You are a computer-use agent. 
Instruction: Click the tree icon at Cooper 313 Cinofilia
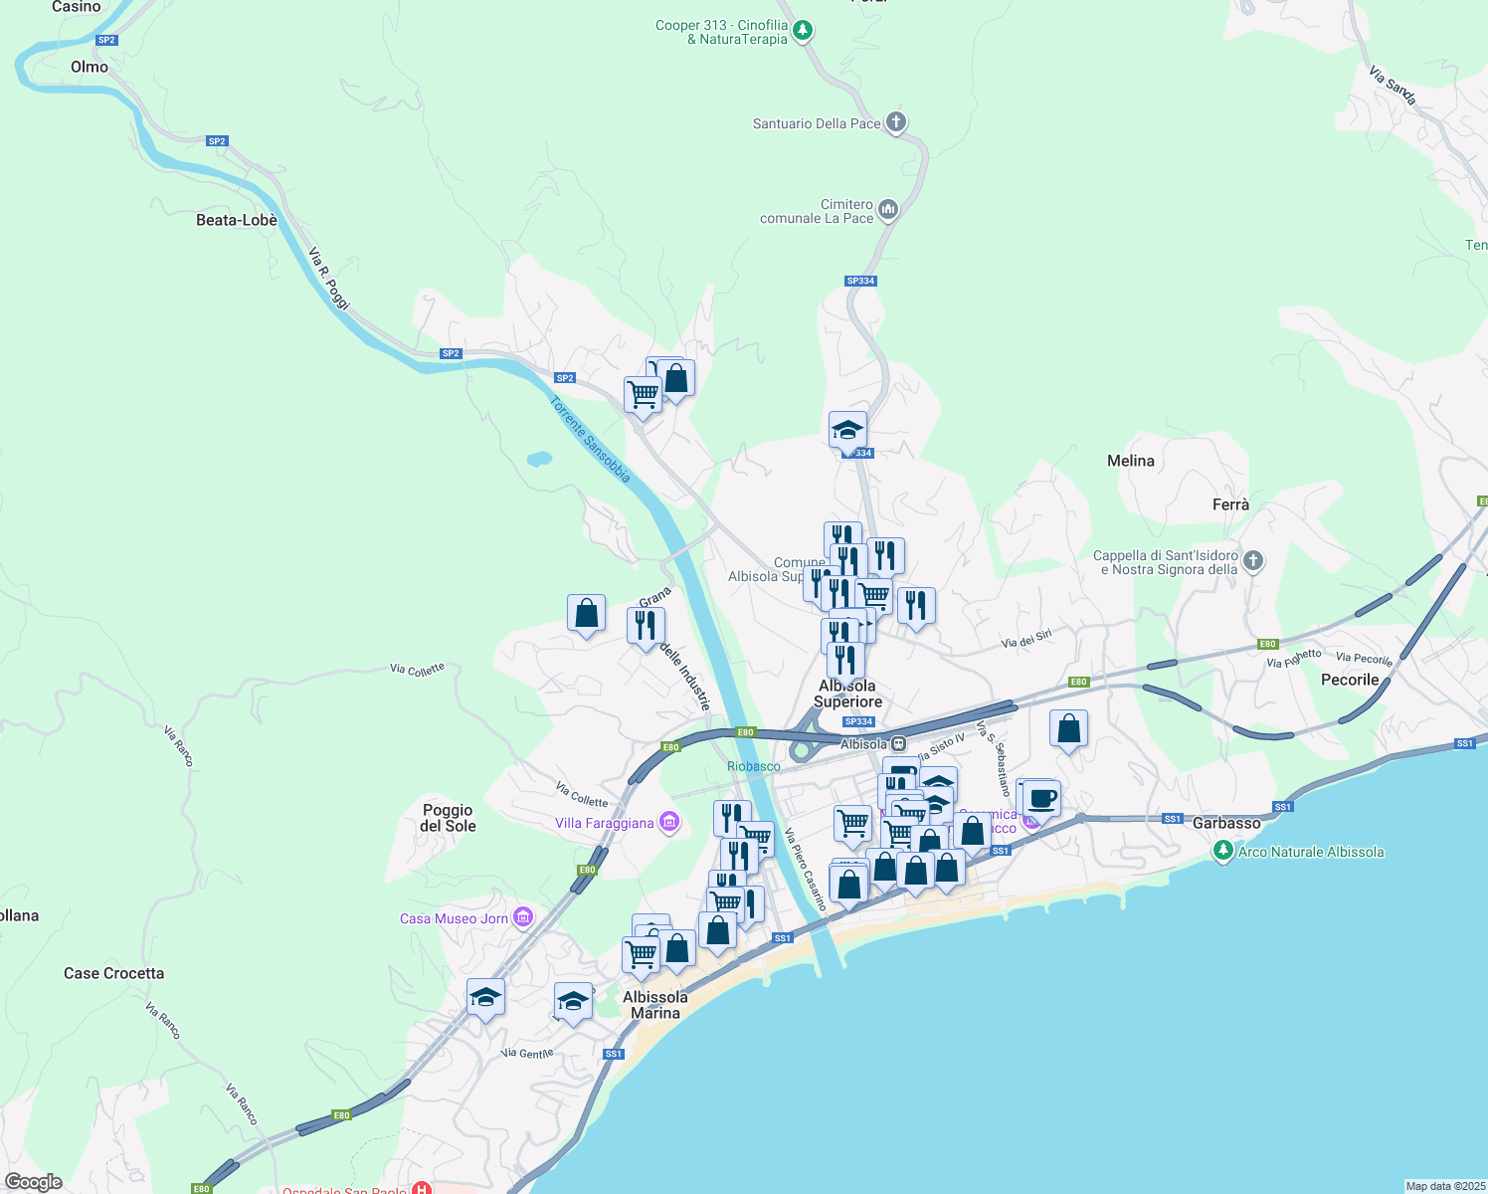click(802, 29)
